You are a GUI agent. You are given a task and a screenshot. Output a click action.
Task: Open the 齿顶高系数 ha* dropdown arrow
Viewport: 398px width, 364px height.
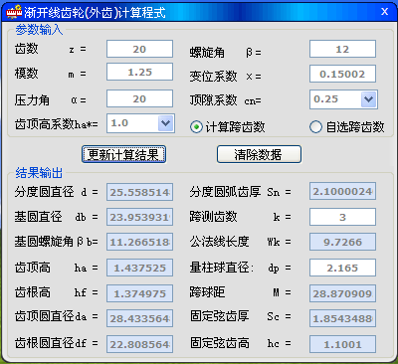(165, 123)
